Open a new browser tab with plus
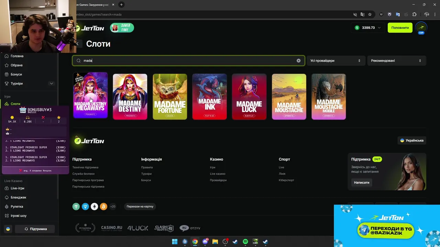 [x=121, y=5]
